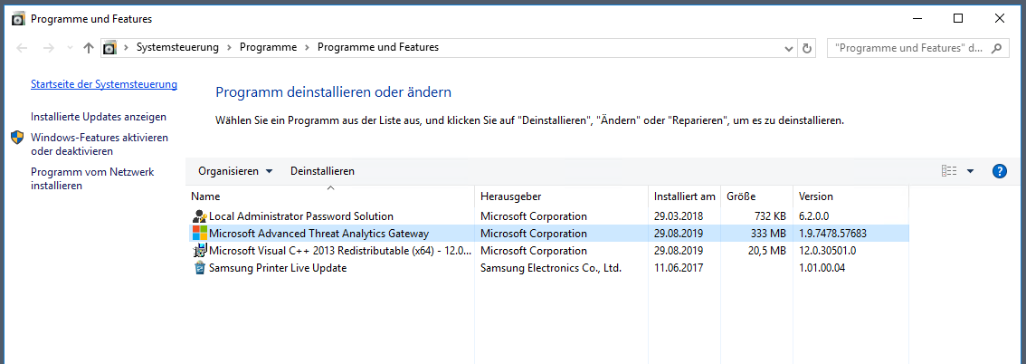Select Microsoft Advanced Threat Analytics Gateway entry
Screen dimensions: 1026x364
[548, 233]
